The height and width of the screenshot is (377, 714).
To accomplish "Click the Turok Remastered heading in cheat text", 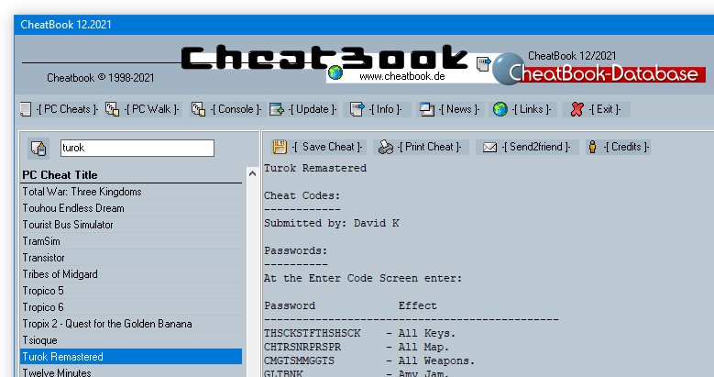I will pos(315,168).
